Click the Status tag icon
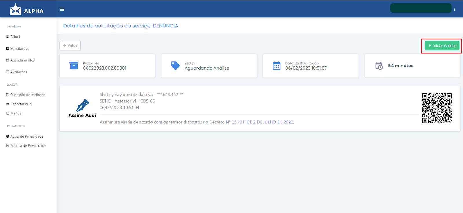Viewport: 463px width, 213px height. point(175,66)
